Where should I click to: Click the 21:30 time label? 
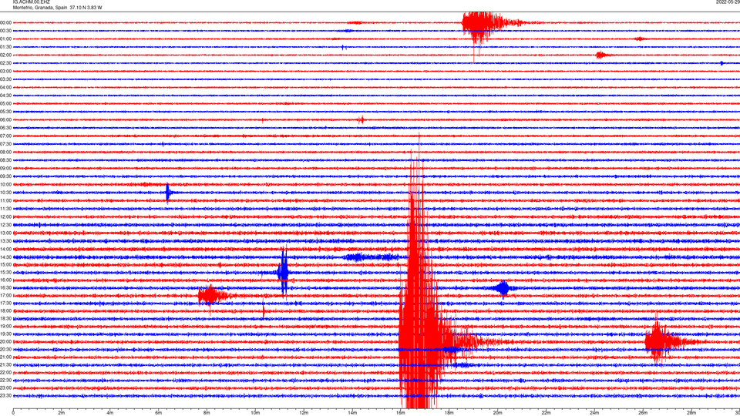tap(5, 365)
